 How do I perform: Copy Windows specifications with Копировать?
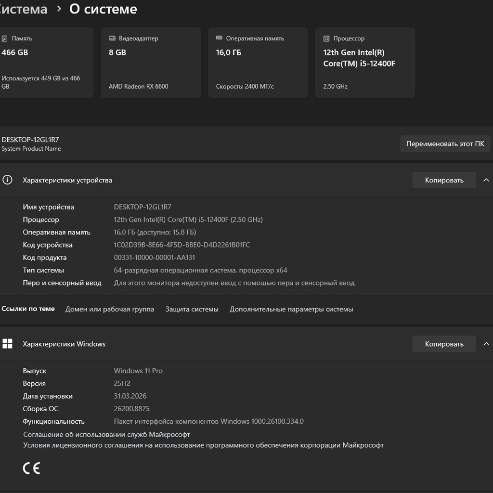(444, 344)
